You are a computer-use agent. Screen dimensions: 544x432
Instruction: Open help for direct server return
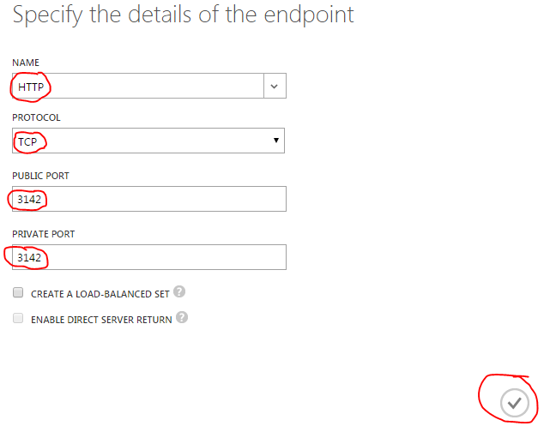[182, 317]
